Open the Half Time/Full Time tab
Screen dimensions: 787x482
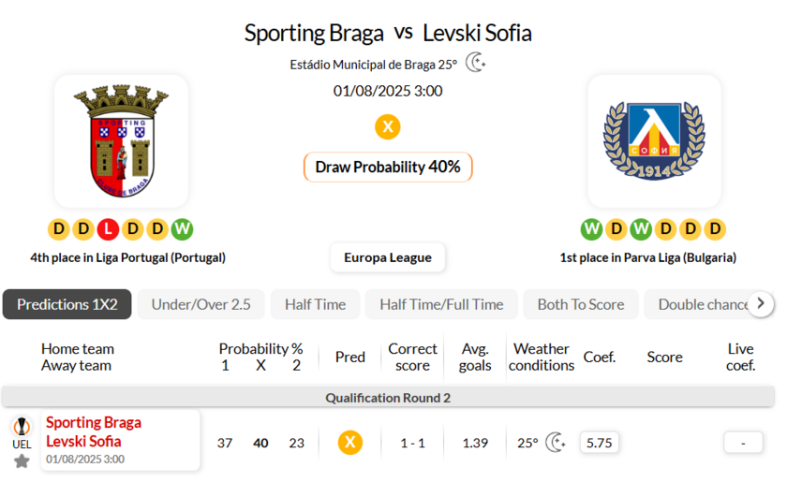pos(441,304)
